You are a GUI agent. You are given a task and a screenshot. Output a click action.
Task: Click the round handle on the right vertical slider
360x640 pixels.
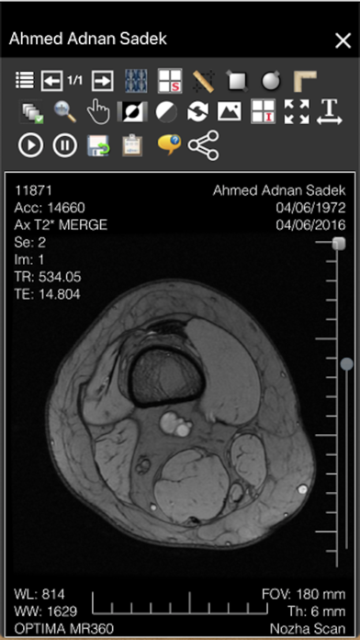tap(347, 363)
